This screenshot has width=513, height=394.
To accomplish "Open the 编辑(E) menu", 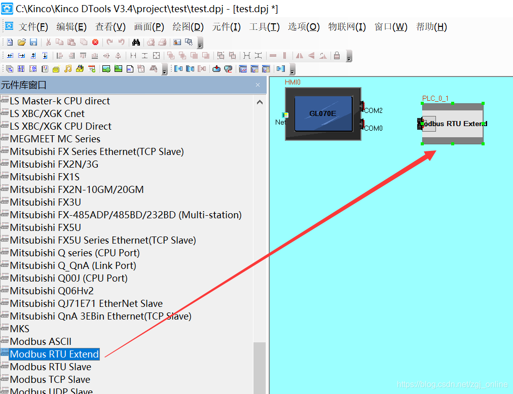I will tap(71, 27).
